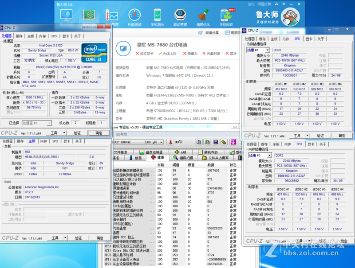Click 摄像头 camera status item in Lu Dashi
This screenshot has width=355, height=268.
(x=190, y=53)
